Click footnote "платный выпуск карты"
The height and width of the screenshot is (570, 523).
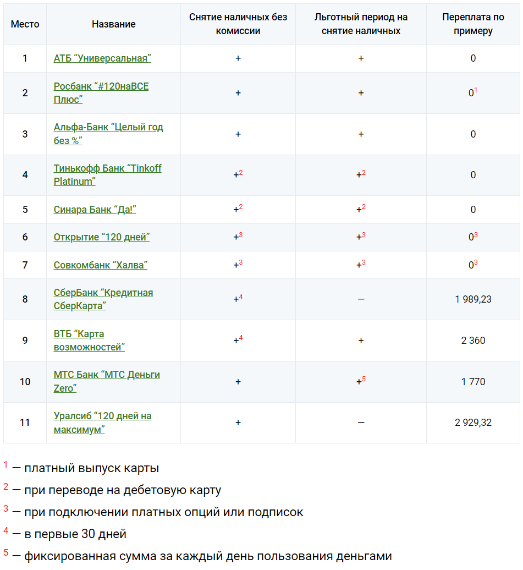[x=92, y=468]
